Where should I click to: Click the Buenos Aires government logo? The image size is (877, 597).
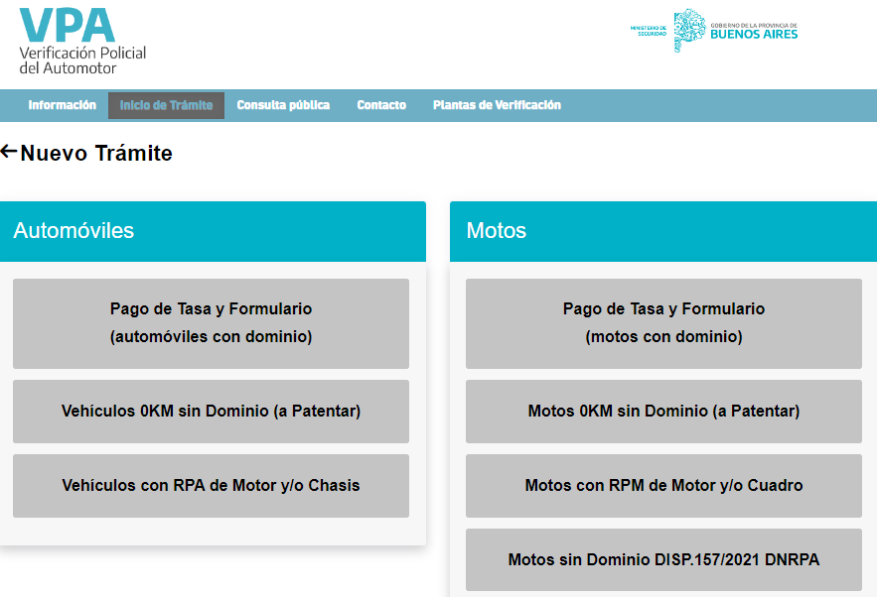(714, 31)
